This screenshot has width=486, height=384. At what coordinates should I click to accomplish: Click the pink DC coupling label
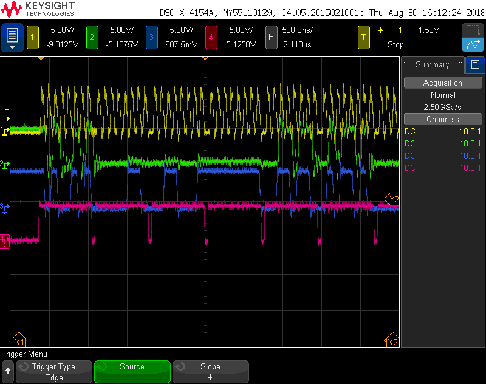[x=409, y=168]
